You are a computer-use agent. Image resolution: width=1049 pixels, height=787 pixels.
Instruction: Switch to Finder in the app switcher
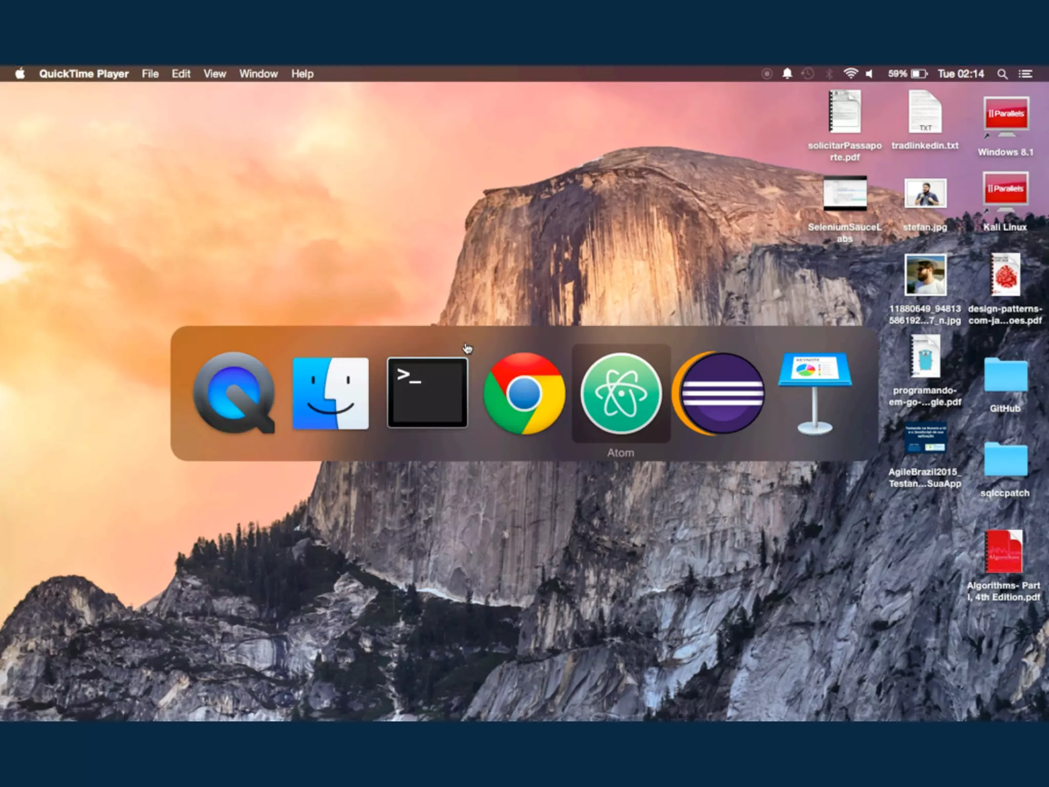pyautogui.click(x=330, y=393)
